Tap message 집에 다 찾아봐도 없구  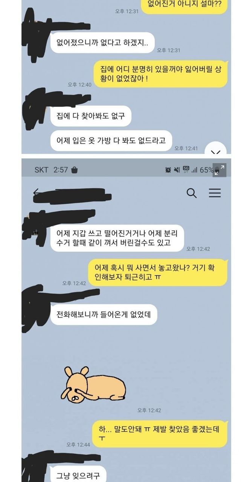91,116
